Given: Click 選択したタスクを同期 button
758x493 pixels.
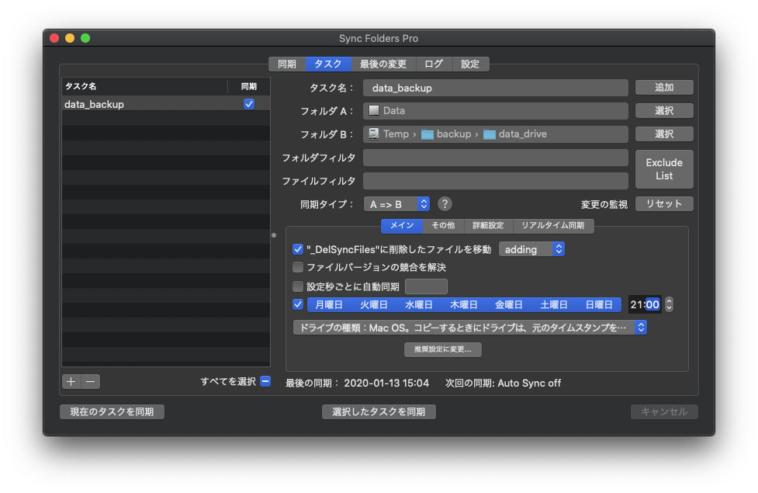Looking at the screenshot, I should [x=379, y=411].
